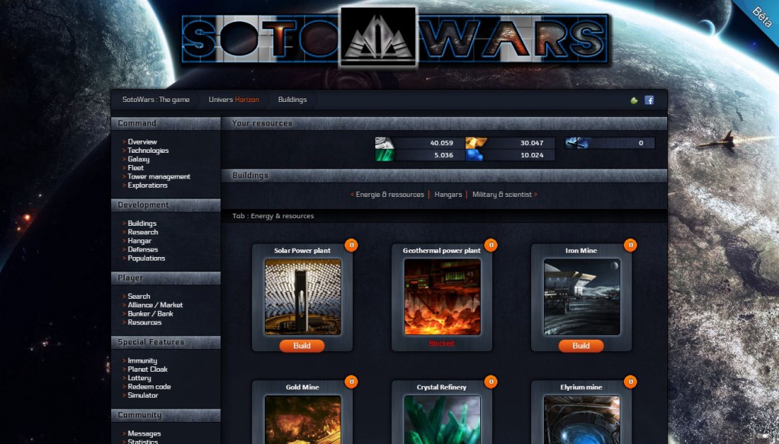This screenshot has height=444, width=779.
Task: Click the Facebook icon in the header
Action: (649, 100)
